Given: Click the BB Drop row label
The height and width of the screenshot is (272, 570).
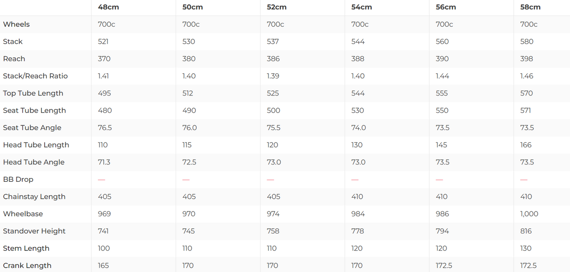Looking at the screenshot, I should pos(18,179).
